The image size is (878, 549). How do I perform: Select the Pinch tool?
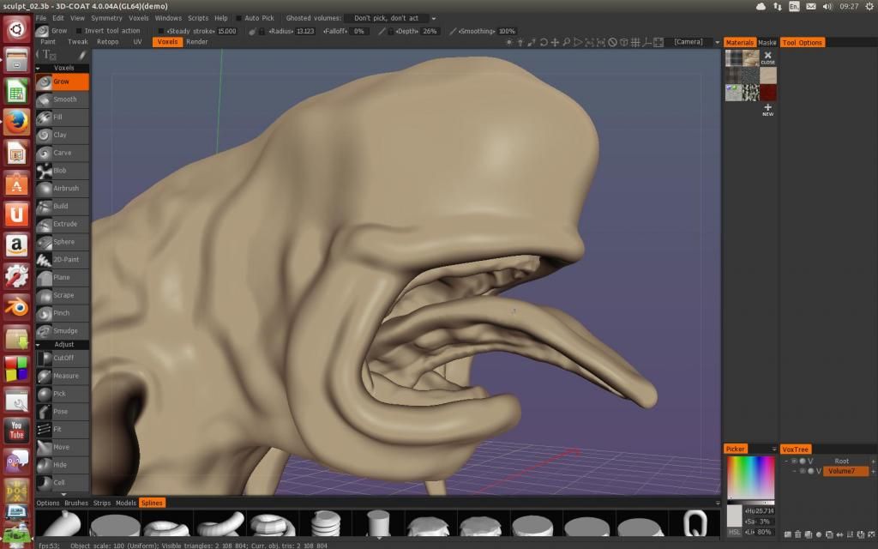click(x=62, y=313)
